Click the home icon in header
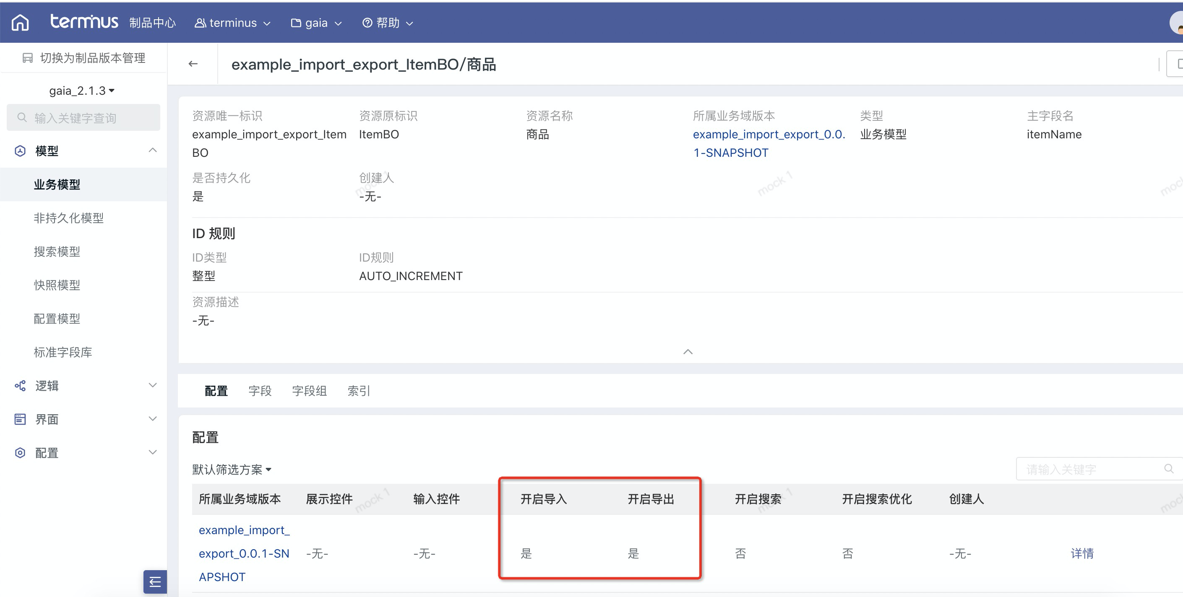 coord(20,22)
